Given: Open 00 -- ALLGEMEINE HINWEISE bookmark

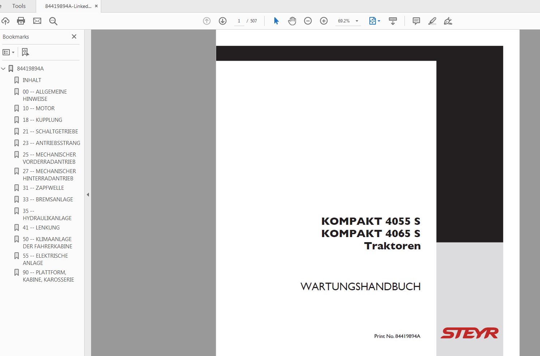Looking at the screenshot, I should pos(45,95).
